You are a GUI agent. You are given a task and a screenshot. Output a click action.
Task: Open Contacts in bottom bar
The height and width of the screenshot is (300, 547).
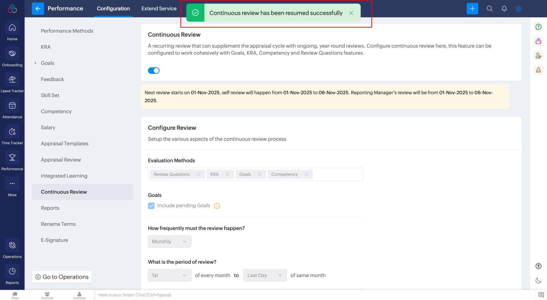pos(79,295)
